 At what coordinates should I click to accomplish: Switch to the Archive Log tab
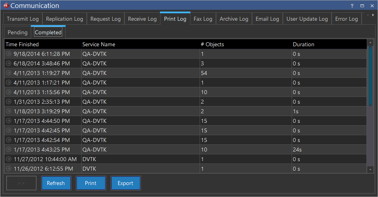tap(234, 19)
